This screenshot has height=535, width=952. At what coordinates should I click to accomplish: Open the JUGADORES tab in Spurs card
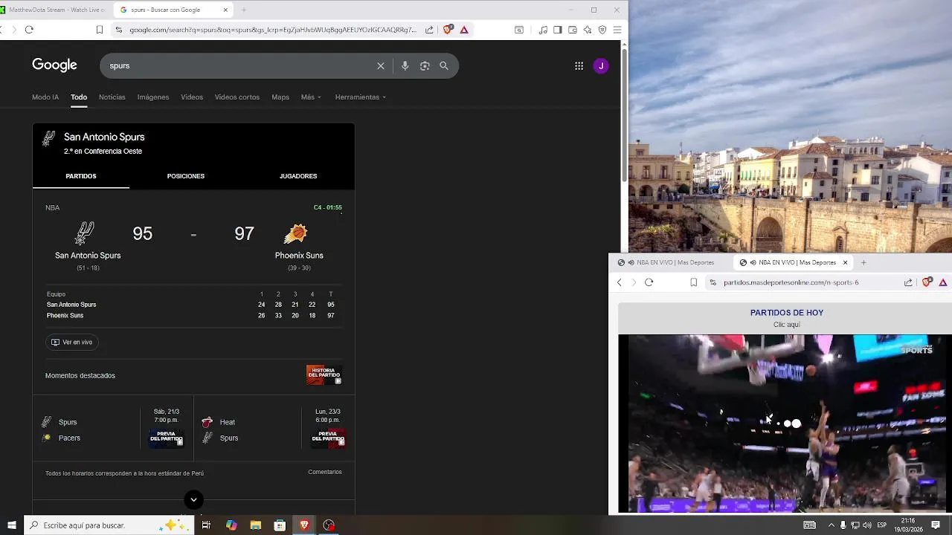click(x=298, y=176)
